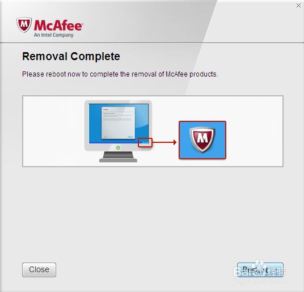304x292 pixels.
Task: Click the Removal Complete heading
Action: point(71,56)
